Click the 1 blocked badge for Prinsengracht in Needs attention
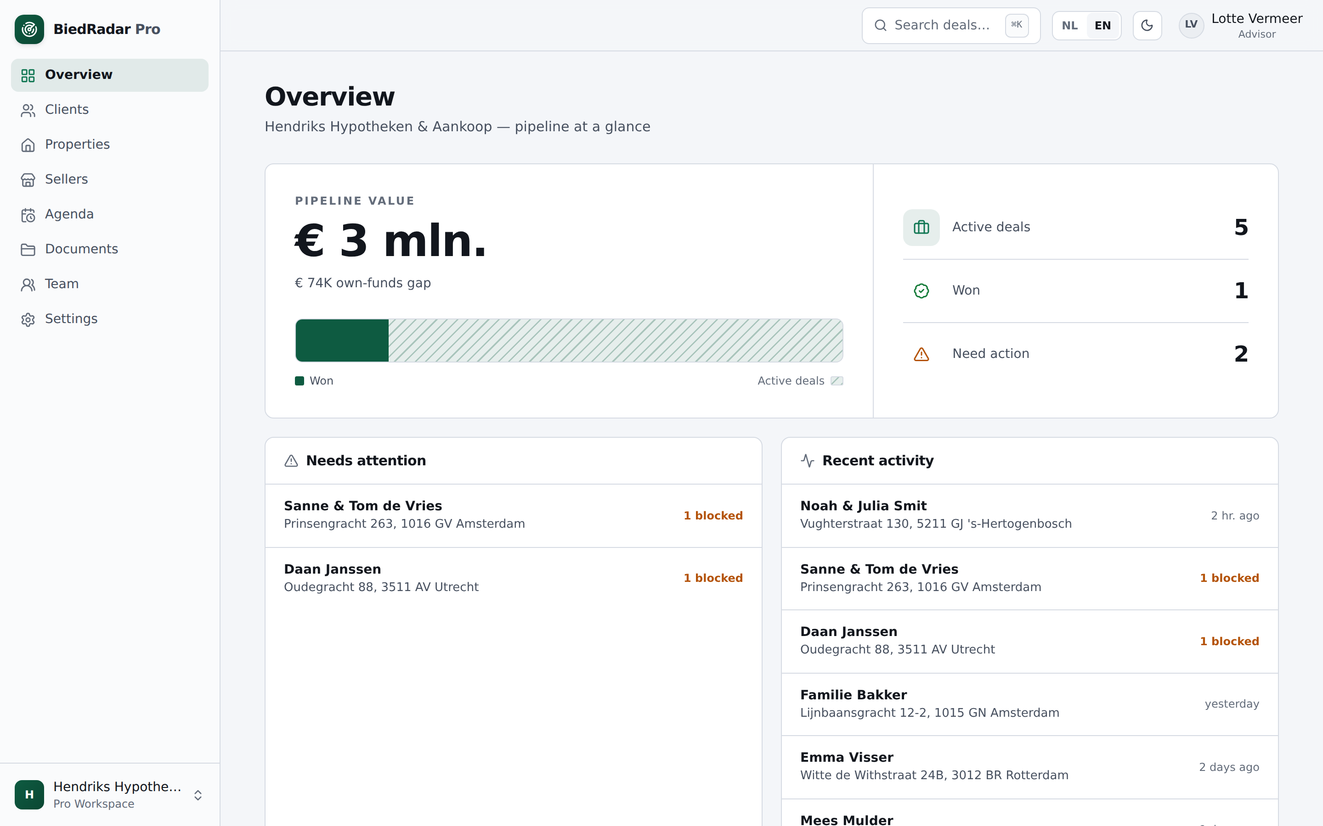This screenshot has height=826, width=1323. coord(713,516)
